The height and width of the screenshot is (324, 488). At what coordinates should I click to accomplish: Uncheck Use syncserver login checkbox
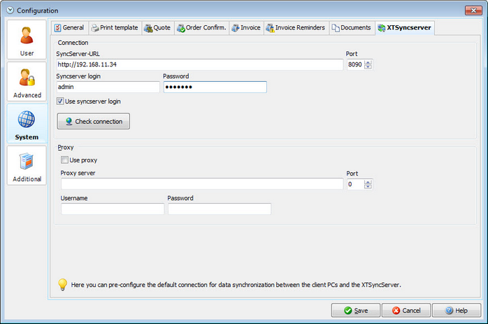coord(60,101)
